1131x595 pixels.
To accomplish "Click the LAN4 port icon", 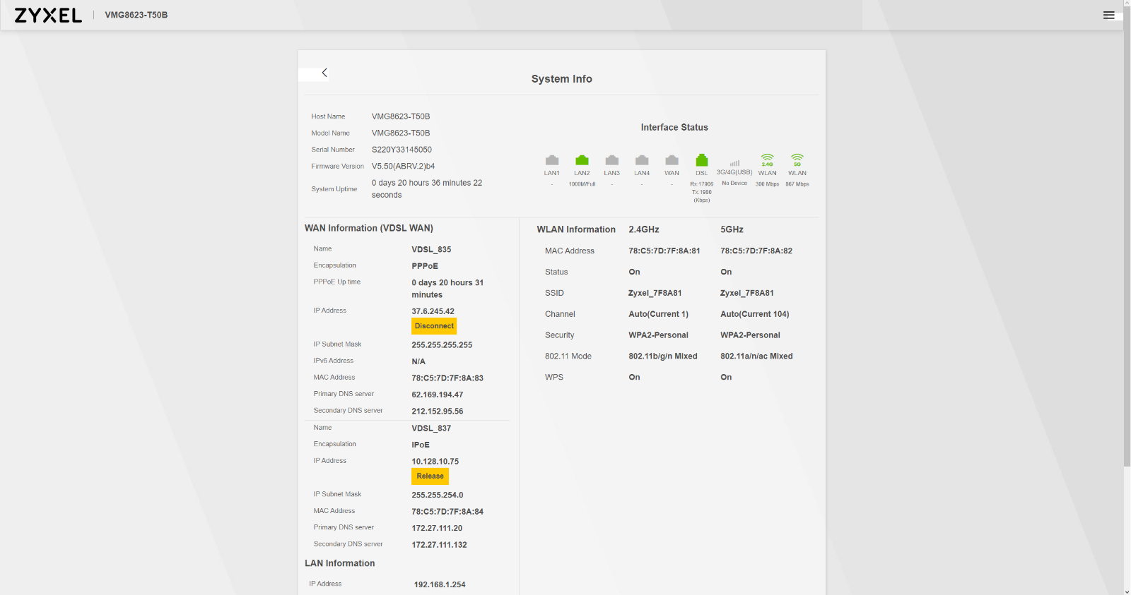I will (x=642, y=160).
